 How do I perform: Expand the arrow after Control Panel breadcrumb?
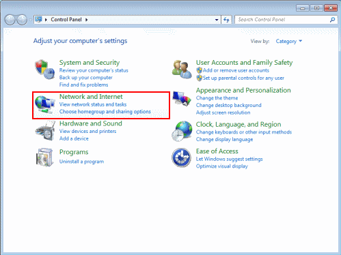click(x=87, y=20)
